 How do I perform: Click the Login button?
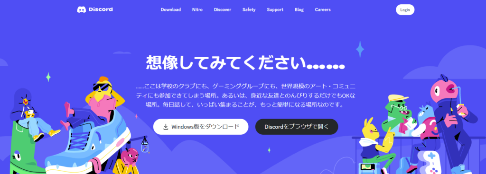405,9
